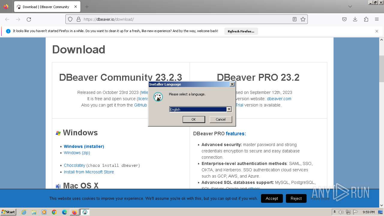Accept the website cookies
The width and height of the screenshot is (384, 216).
pyautogui.click(x=272, y=198)
